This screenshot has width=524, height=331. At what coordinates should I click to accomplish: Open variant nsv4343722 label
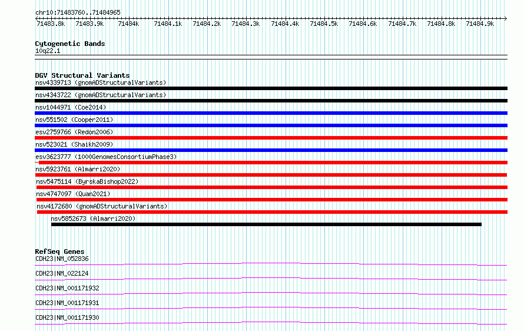101,95
